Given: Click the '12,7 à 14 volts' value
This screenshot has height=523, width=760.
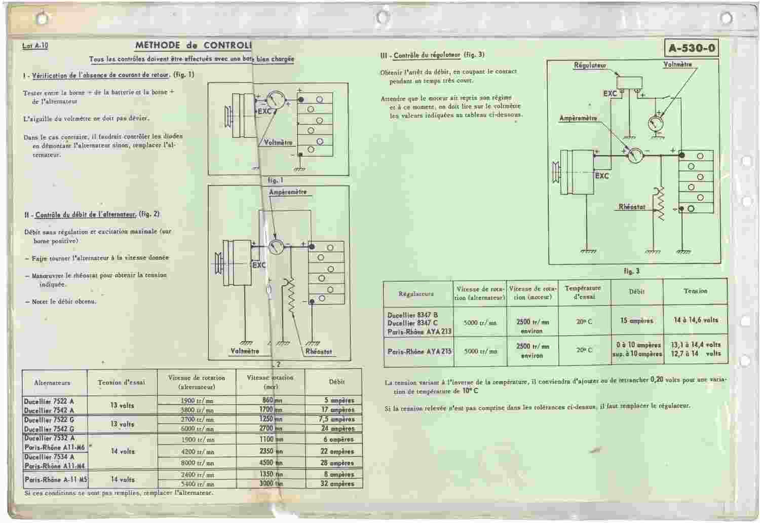Looking at the screenshot, I should [696, 354].
